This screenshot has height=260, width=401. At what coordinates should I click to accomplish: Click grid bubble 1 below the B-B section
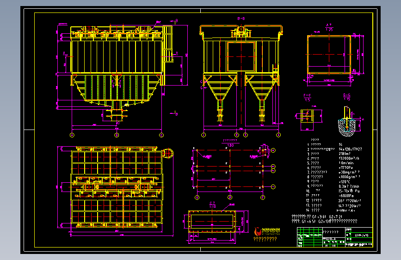coord(204,135)
